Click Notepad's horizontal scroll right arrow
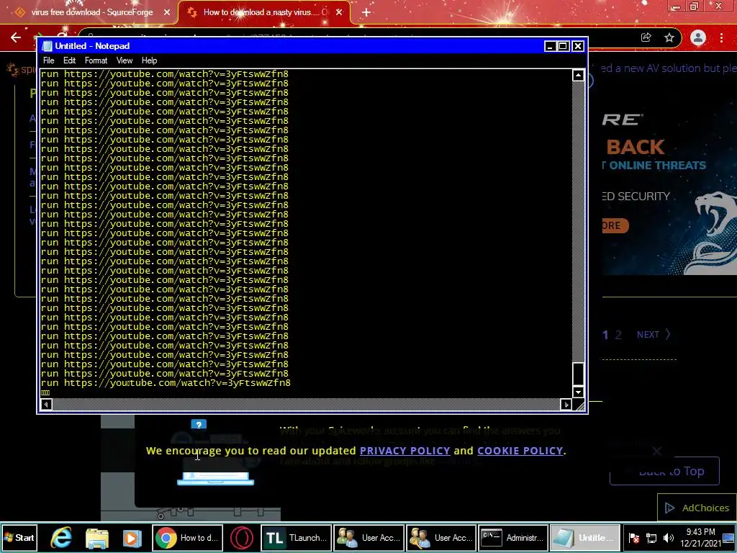 coord(566,405)
